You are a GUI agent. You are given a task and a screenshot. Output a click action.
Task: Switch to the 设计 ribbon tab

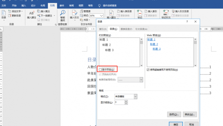(33, 5)
